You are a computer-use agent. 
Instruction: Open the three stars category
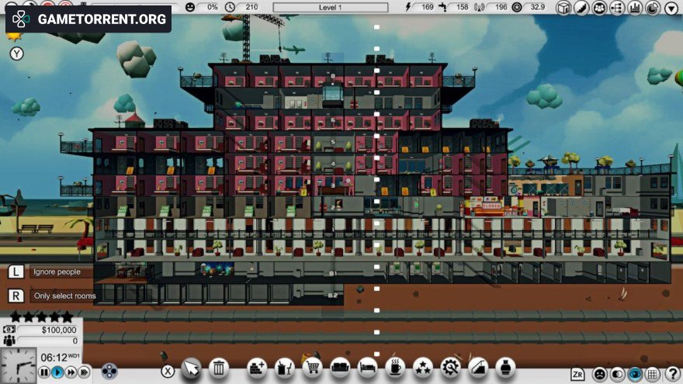(x=423, y=369)
